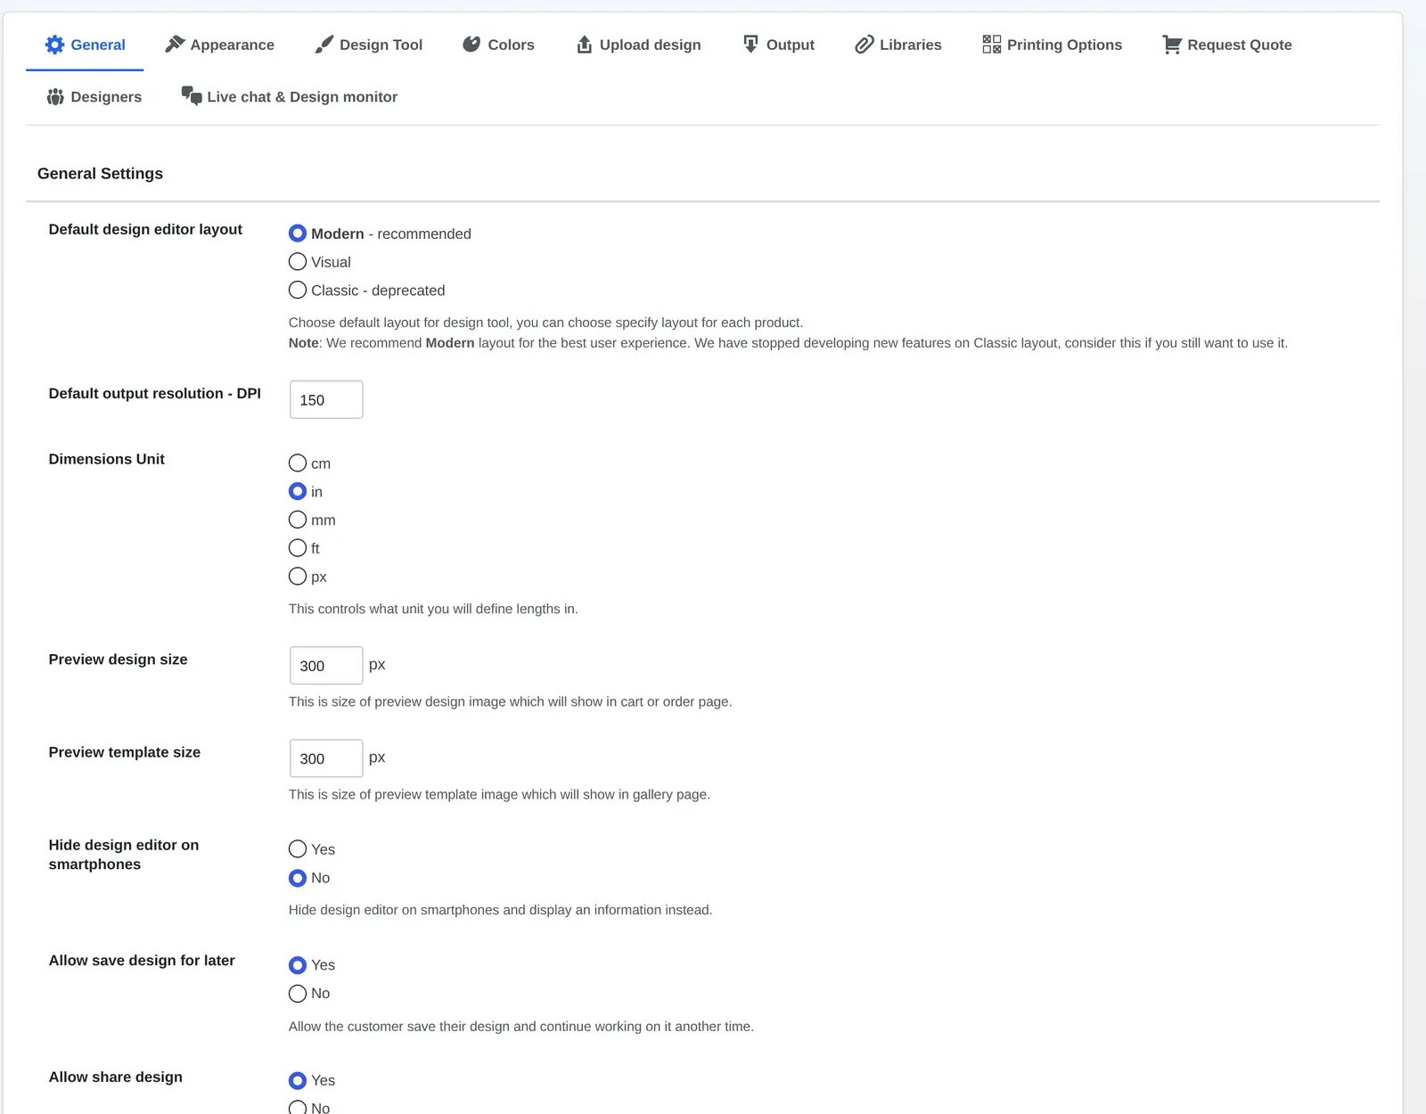
Task: Click the DPI resolution input field
Action: coord(326,399)
